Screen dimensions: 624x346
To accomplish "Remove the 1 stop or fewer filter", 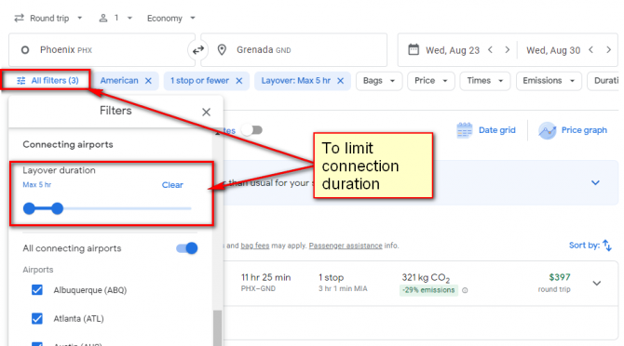I will click(x=239, y=81).
